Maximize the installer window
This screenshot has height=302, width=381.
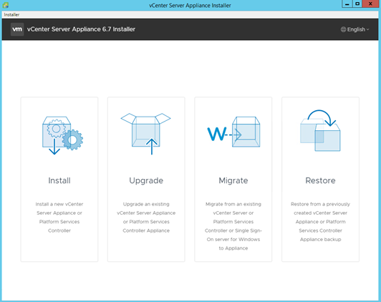point(357,4)
